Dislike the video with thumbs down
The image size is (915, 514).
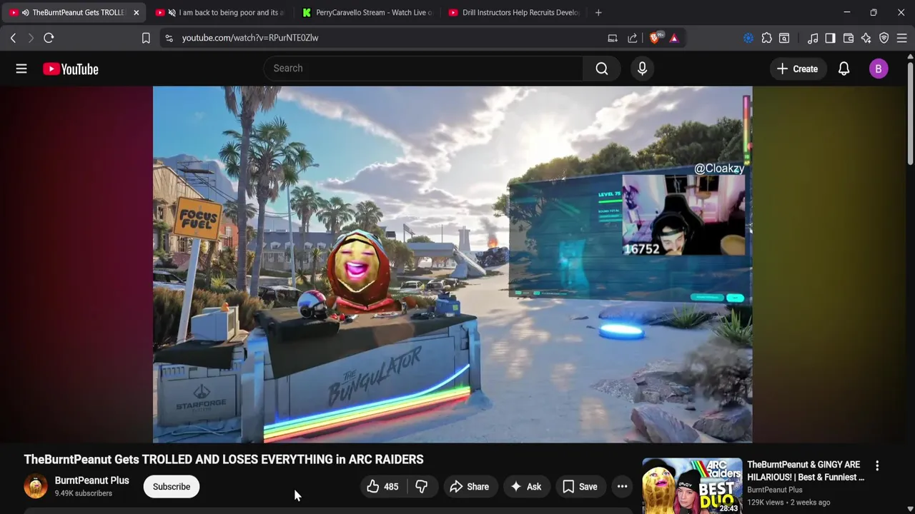click(x=422, y=487)
